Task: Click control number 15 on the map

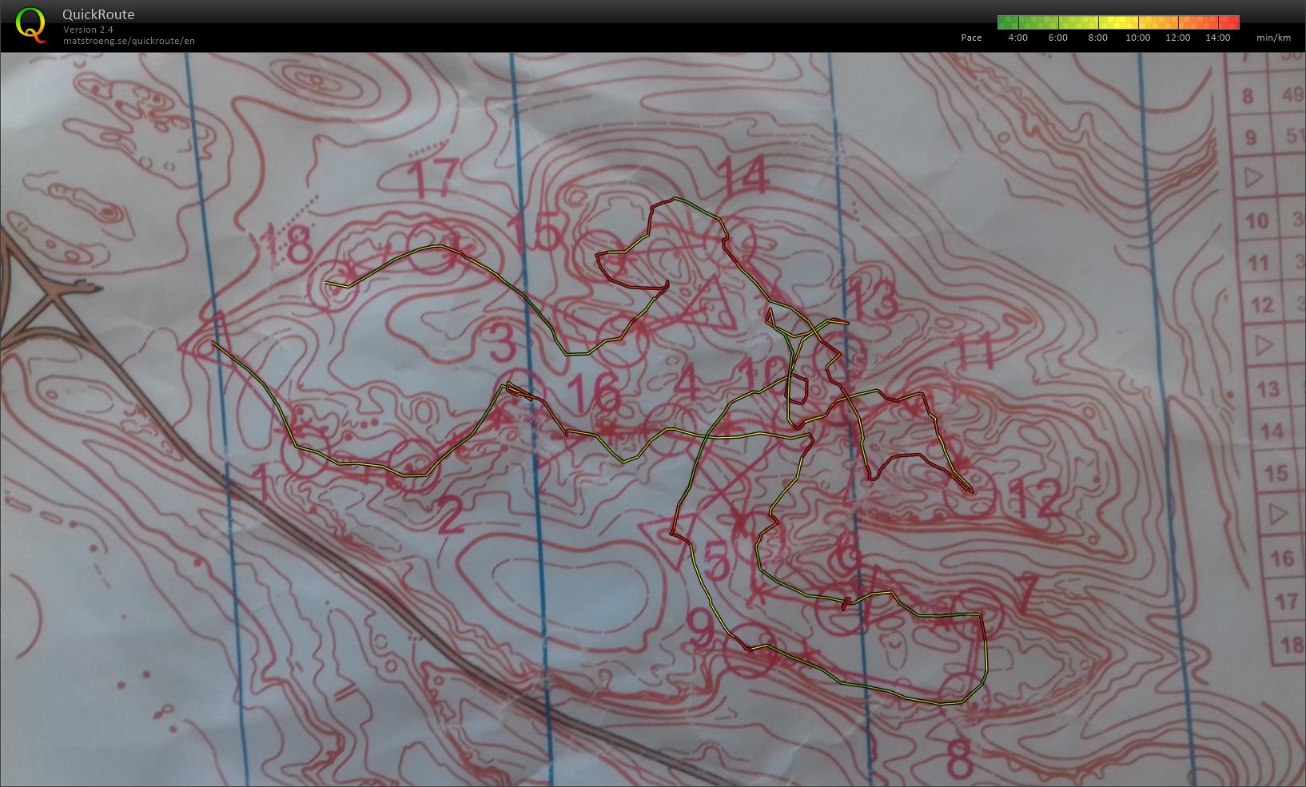Action: [534, 233]
